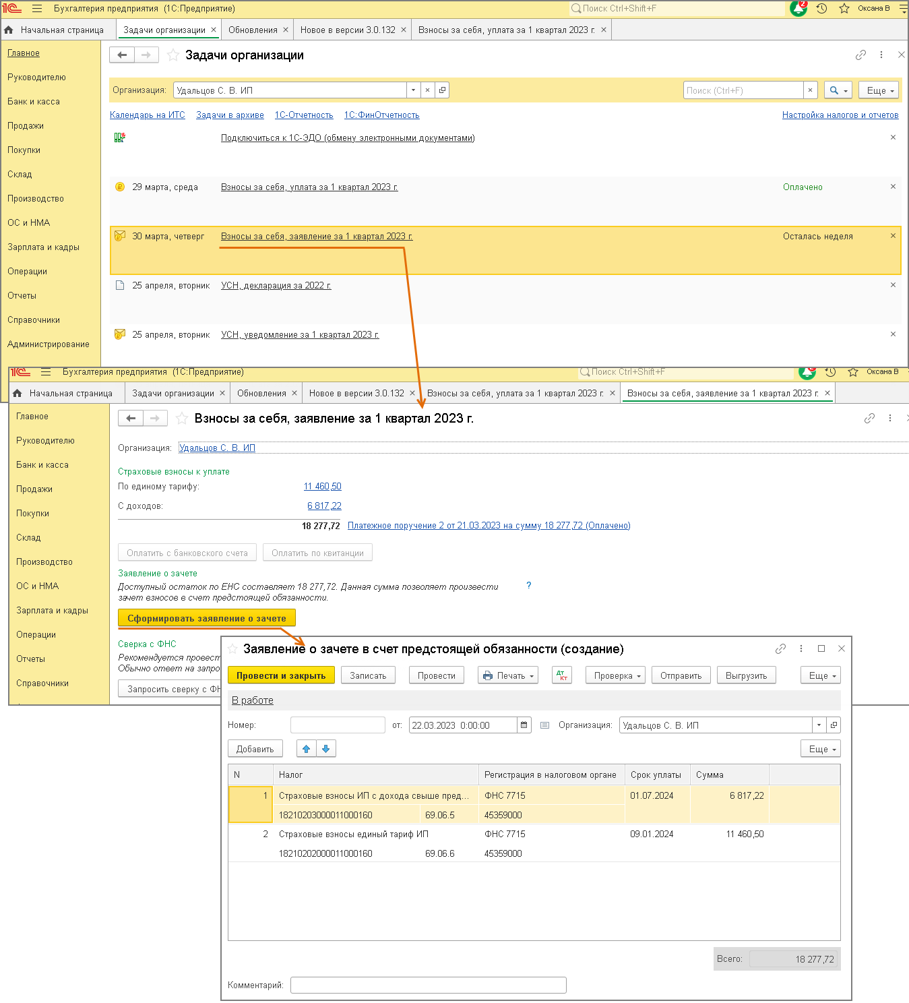The image size is (909, 1003).
Task: Open Банк и касса section in top sidebar
Action: [34, 102]
